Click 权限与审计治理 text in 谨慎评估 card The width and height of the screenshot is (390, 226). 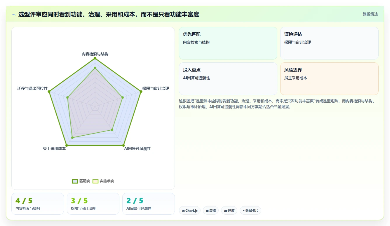298,42
